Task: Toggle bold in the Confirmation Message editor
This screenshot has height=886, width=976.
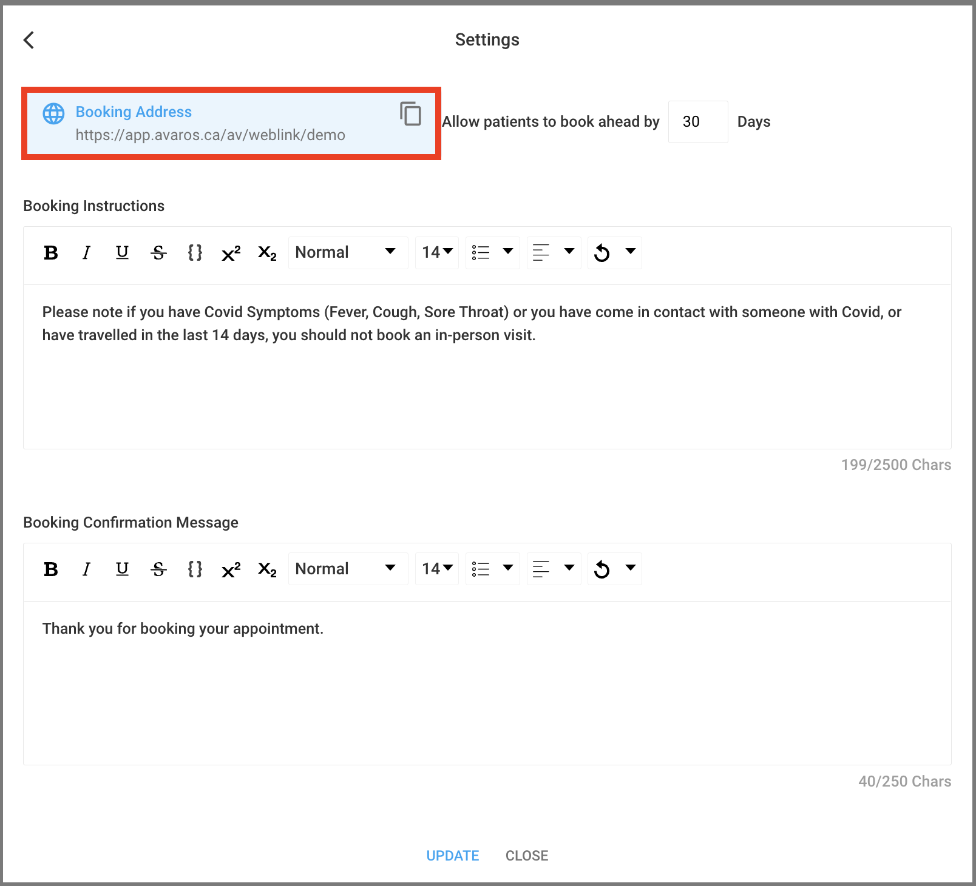Action: [51, 569]
